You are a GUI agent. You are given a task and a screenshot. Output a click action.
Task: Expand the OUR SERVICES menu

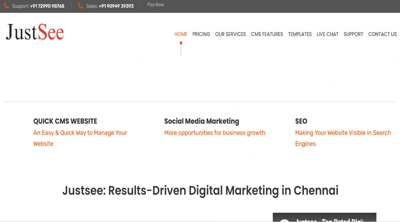click(x=230, y=34)
